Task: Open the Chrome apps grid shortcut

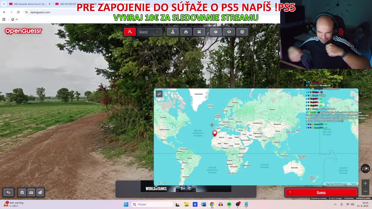Action: click(4, 19)
